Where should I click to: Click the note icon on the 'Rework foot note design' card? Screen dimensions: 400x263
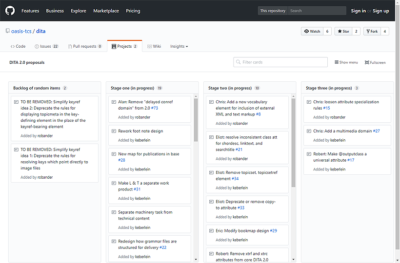coord(114,131)
